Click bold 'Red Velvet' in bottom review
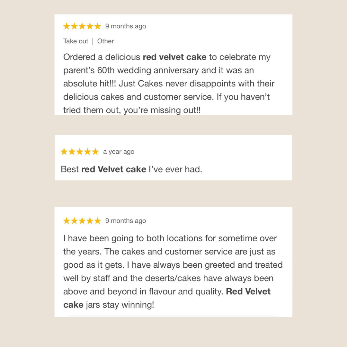 248,291
